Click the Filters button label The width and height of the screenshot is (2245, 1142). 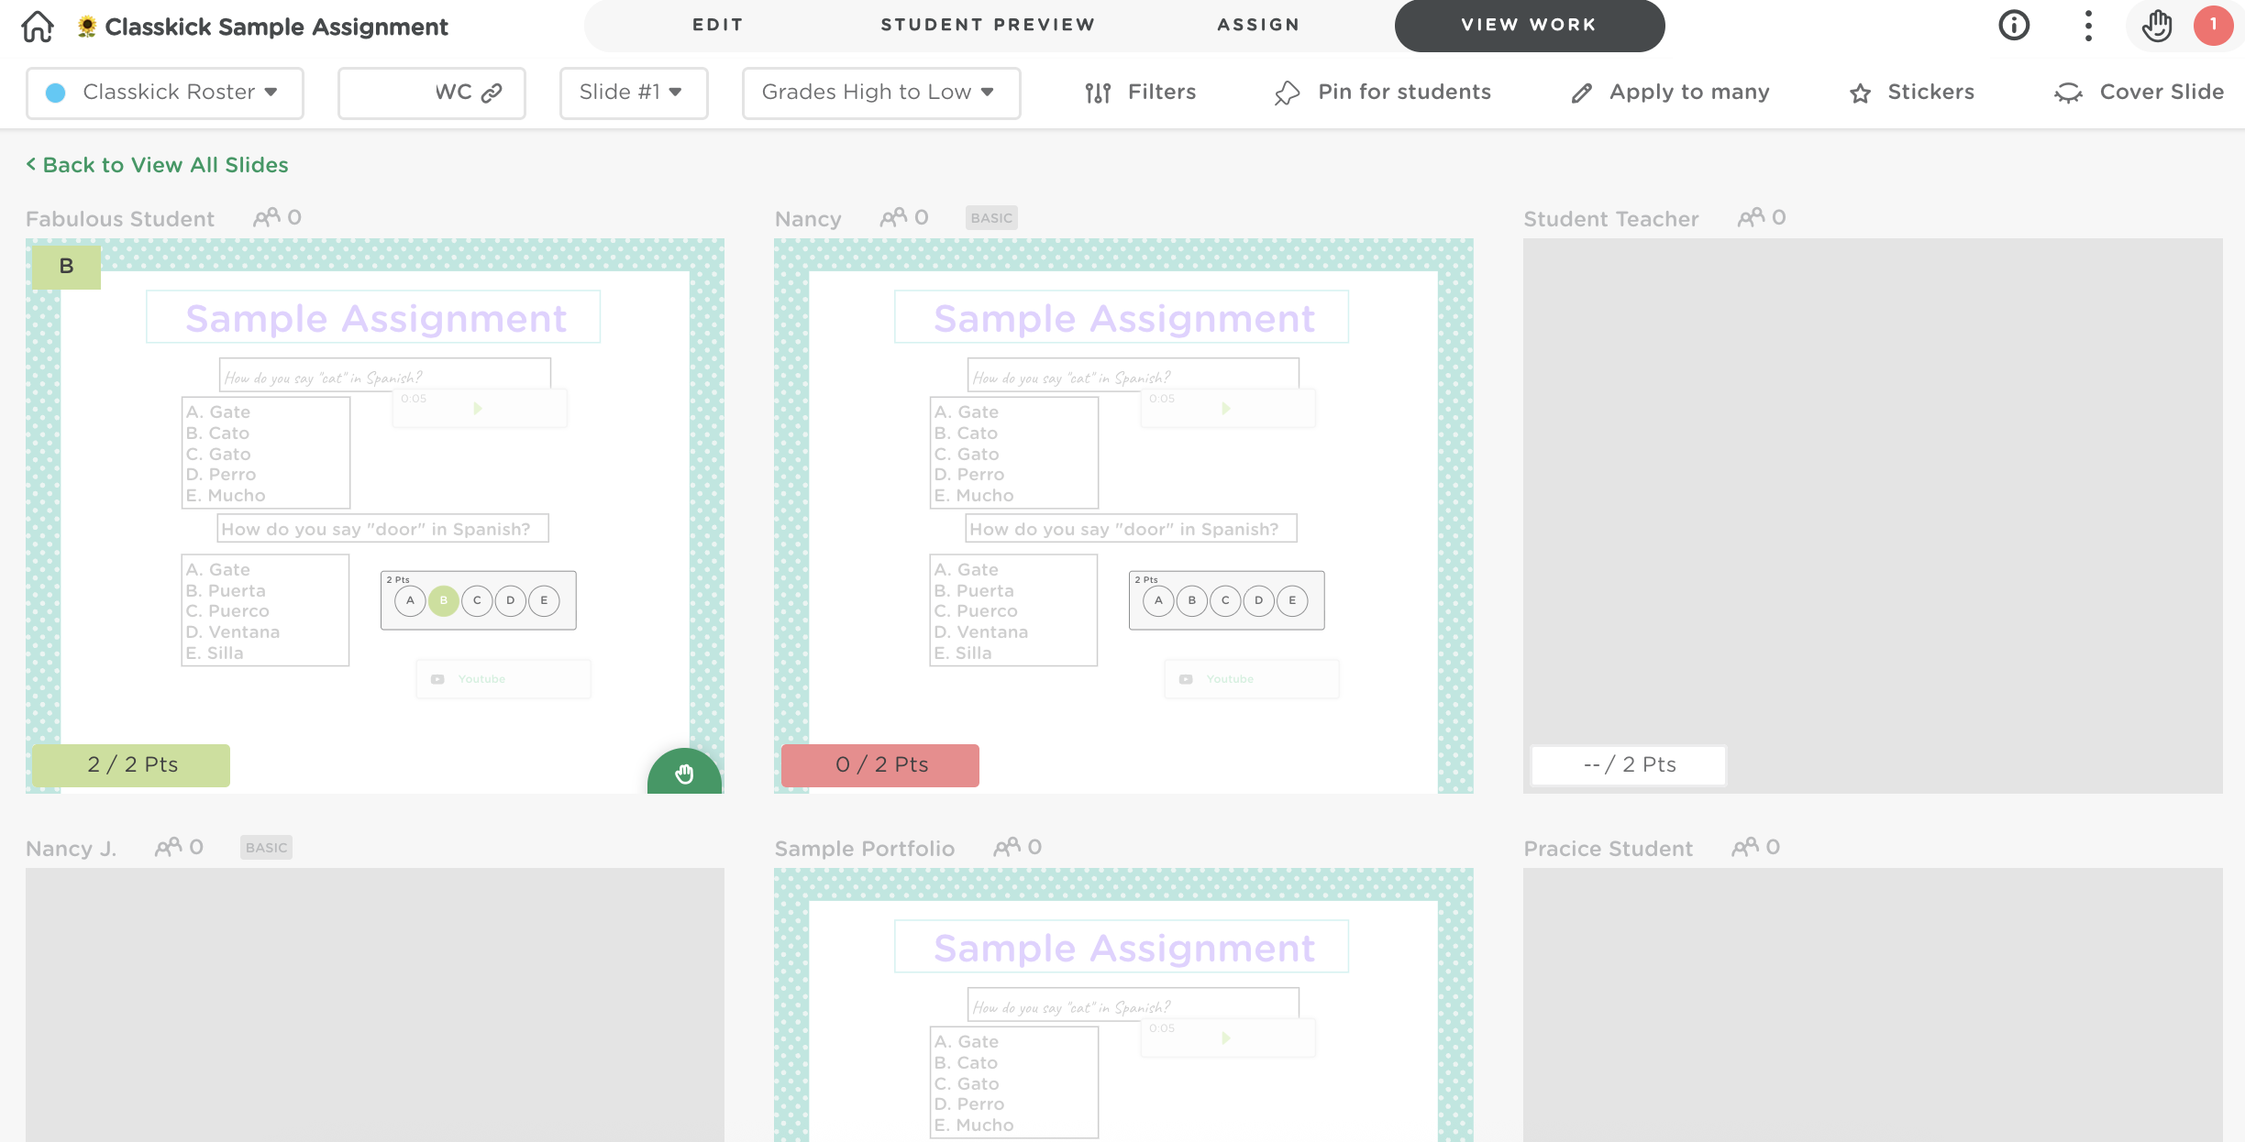pyautogui.click(x=1162, y=92)
